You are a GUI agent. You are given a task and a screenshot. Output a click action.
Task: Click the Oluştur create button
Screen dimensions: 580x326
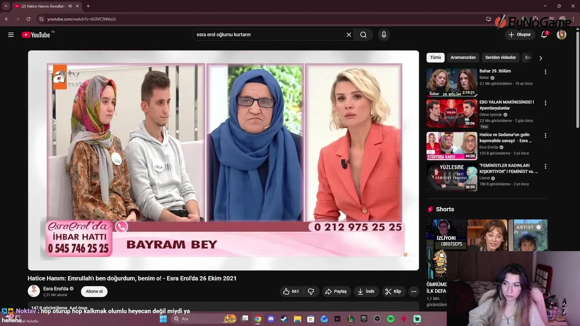(519, 34)
